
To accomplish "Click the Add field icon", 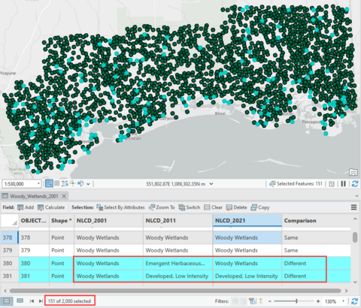I will click(x=26, y=207).
